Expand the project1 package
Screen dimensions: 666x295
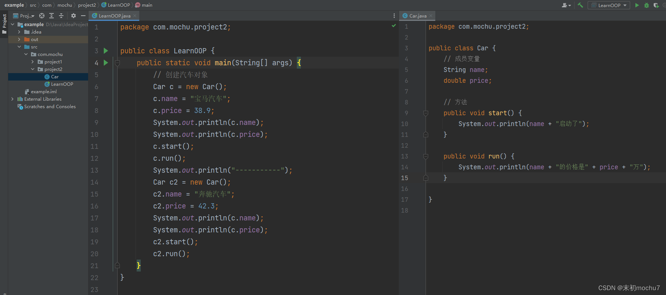coord(33,62)
